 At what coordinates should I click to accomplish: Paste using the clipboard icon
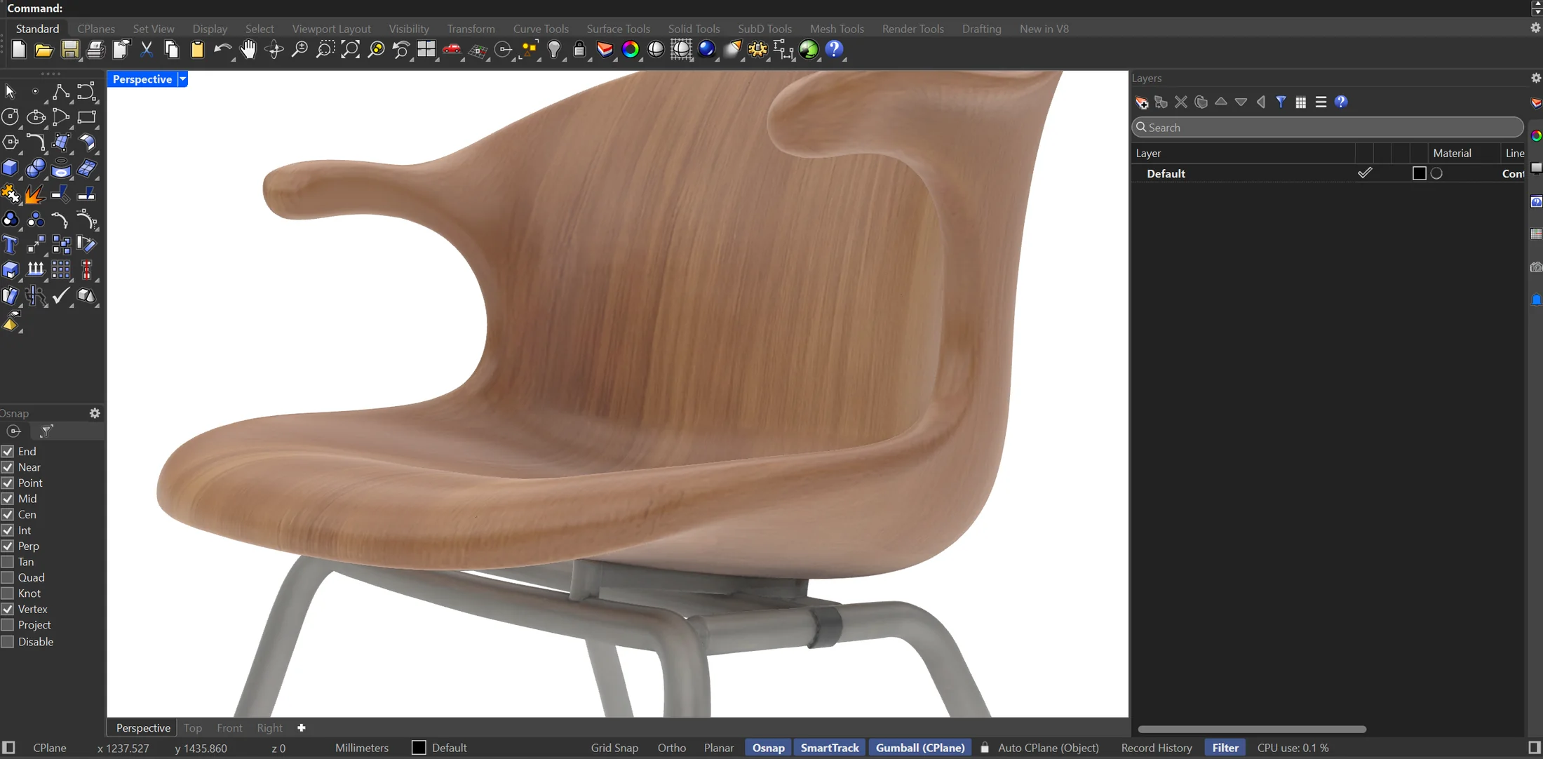(x=198, y=50)
